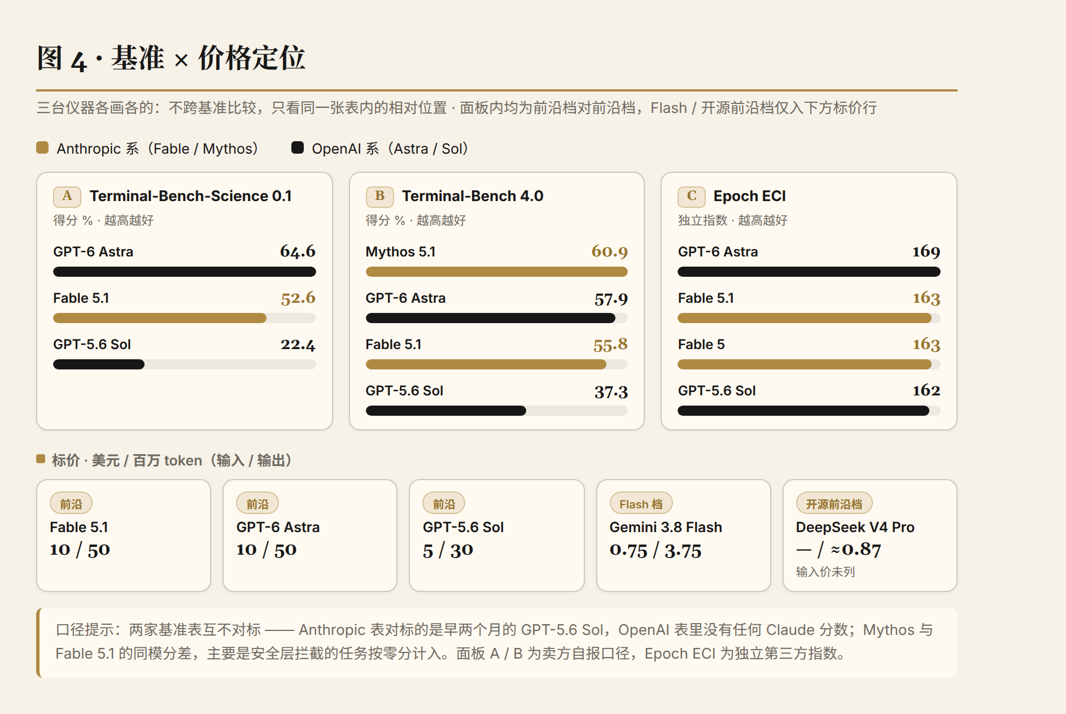The width and height of the screenshot is (1066, 714).
Task: Click the subtitle line starting 三台仪器各画各的
Action: pyautogui.click(x=457, y=107)
